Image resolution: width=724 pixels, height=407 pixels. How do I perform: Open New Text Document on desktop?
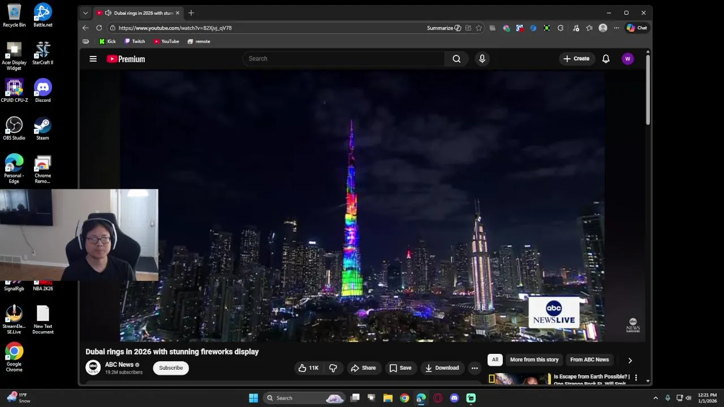[x=42, y=320]
